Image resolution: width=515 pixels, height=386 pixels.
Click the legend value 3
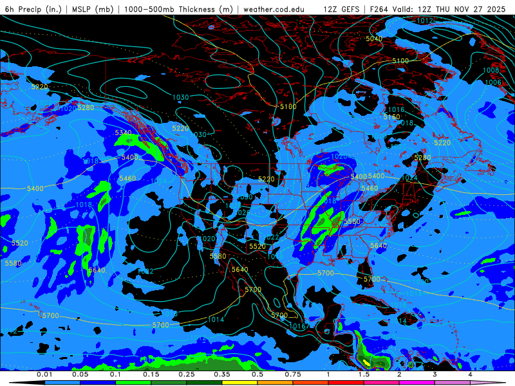pyautogui.click(x=435, y=374)
